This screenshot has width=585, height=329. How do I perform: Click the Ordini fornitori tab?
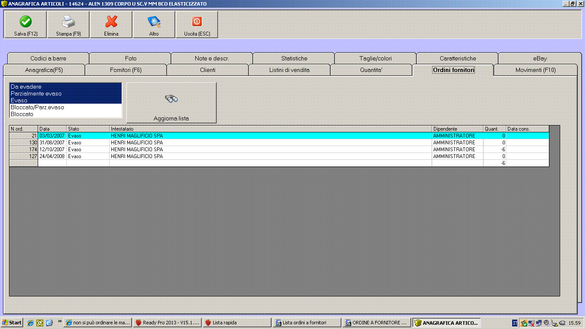[454, 70]
